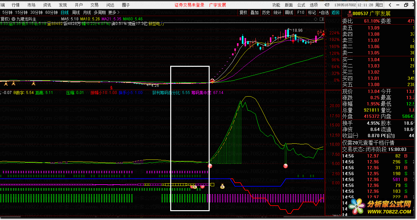Click the money bag icon in lower indicator

(222, 187)
